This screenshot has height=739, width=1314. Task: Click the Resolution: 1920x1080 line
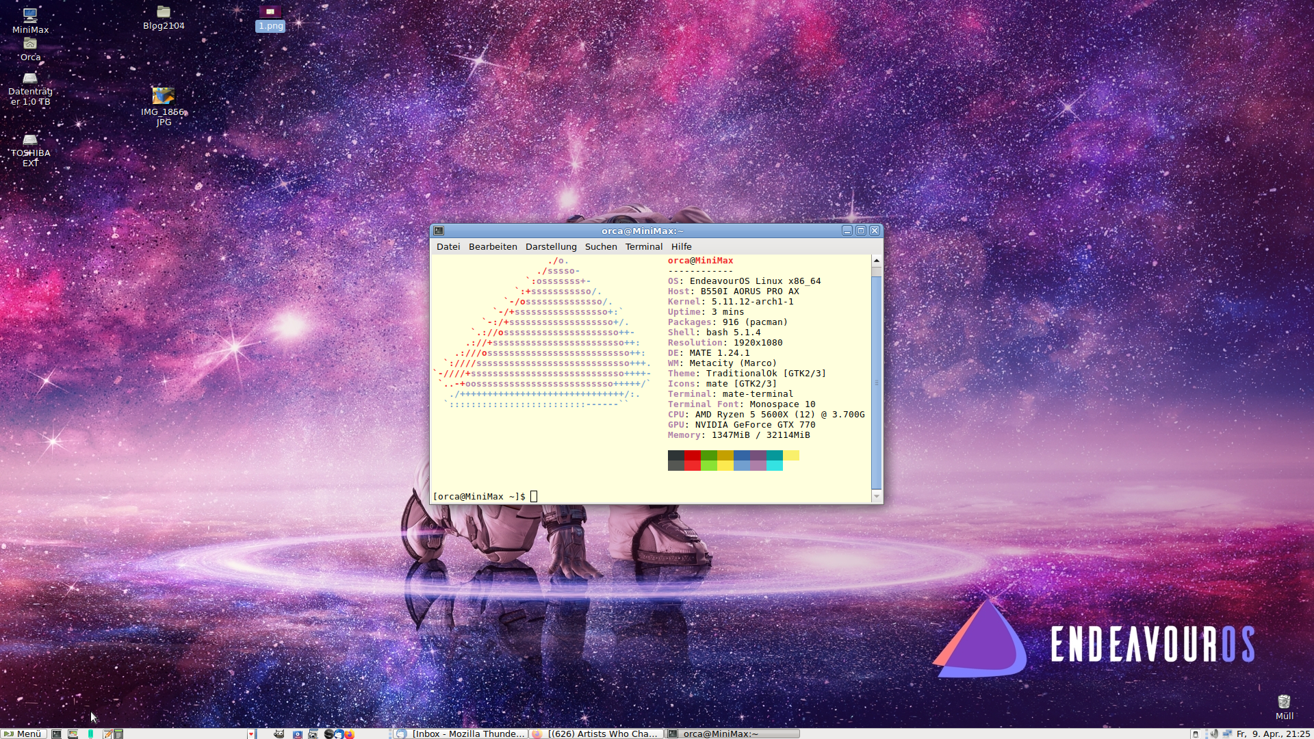click(x=725, y=343)
